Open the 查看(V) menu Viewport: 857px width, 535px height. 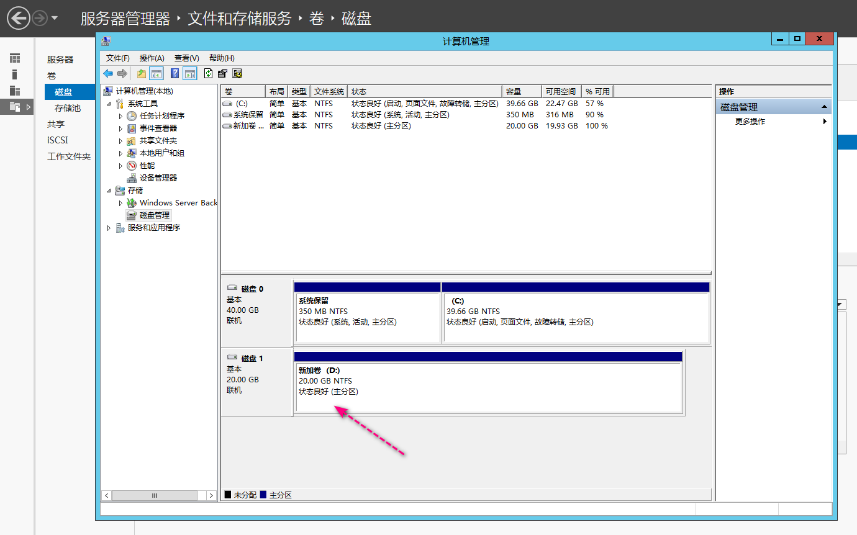coord(187,58)
